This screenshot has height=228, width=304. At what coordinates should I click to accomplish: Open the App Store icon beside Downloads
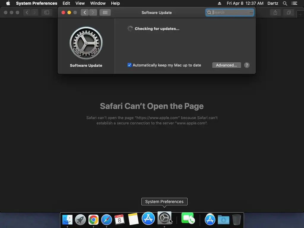(210, 219)
